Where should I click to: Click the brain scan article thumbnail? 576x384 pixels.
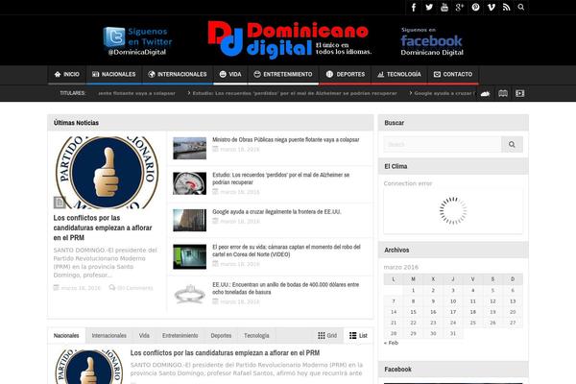[189, 183]
